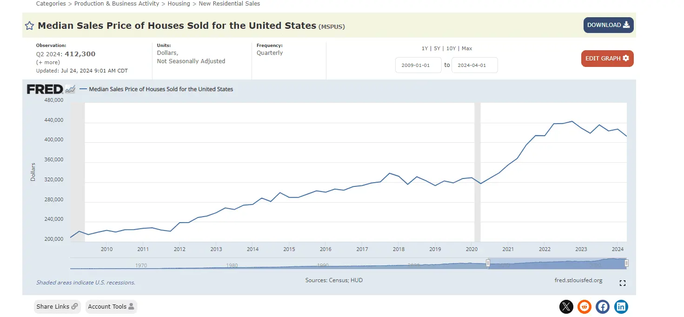Open the Account Tools dropdown

pyautogui.click(x=111, y=307)
